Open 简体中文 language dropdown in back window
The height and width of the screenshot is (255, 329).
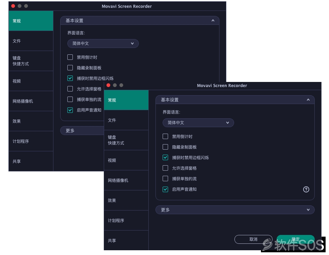tap(103, 44)
